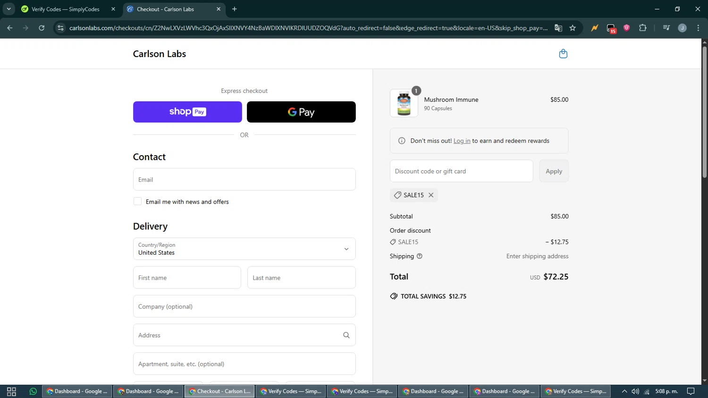Open the volume control in system tray
This screenshot has height=398, width=708.
tap(635, 391)
